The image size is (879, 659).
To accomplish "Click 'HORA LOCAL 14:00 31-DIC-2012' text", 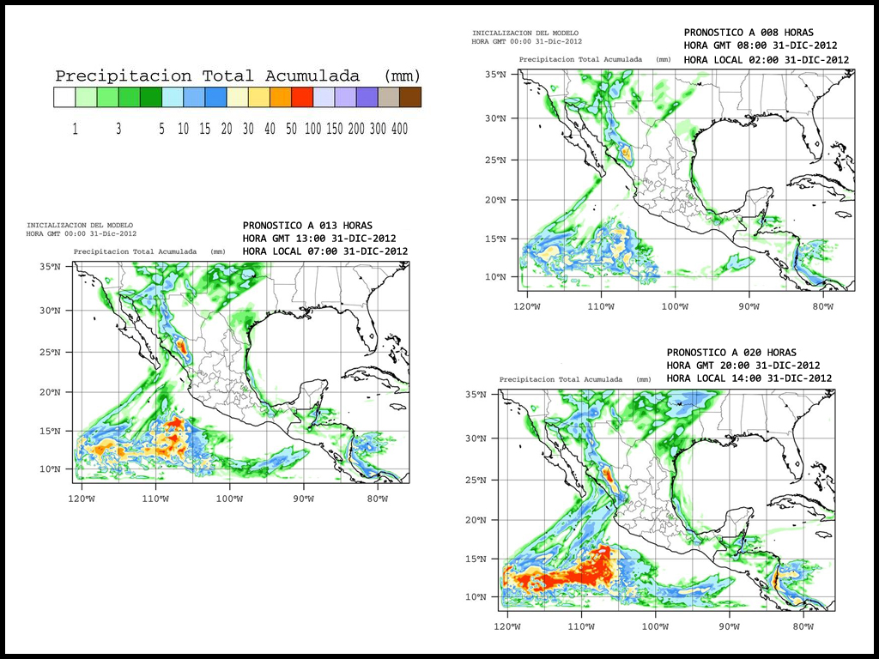I will tap(749, 378).
